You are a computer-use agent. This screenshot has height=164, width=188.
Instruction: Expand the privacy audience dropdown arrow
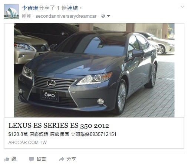point(108,16)
